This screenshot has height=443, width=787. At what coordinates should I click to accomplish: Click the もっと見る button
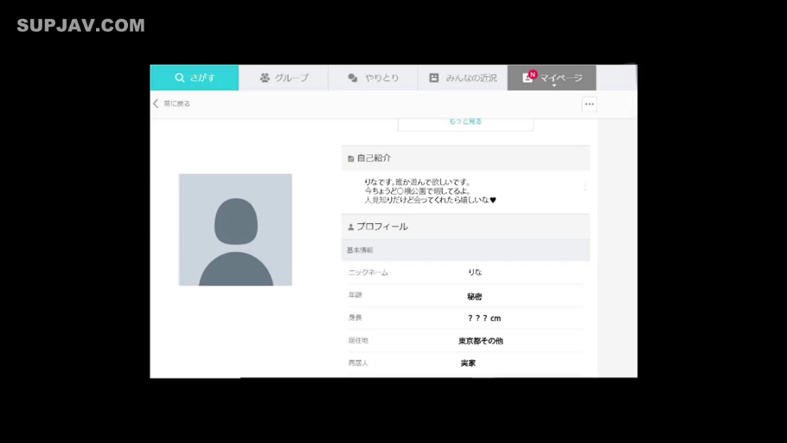tap(465, 123)
